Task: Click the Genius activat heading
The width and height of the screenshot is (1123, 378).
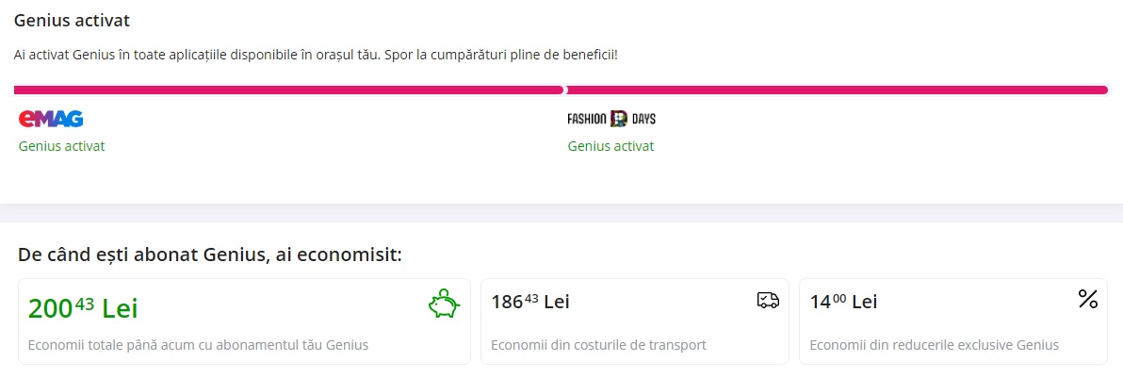Action: coord(72,20)
